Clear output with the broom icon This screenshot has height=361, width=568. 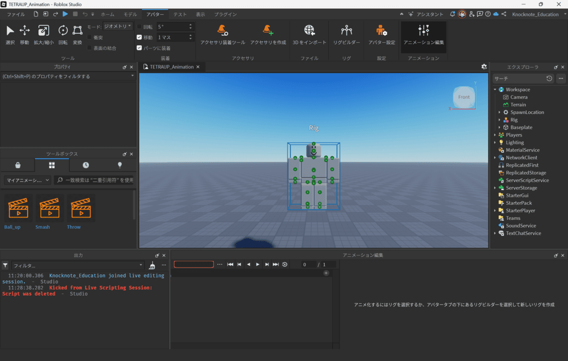(152, 266)
